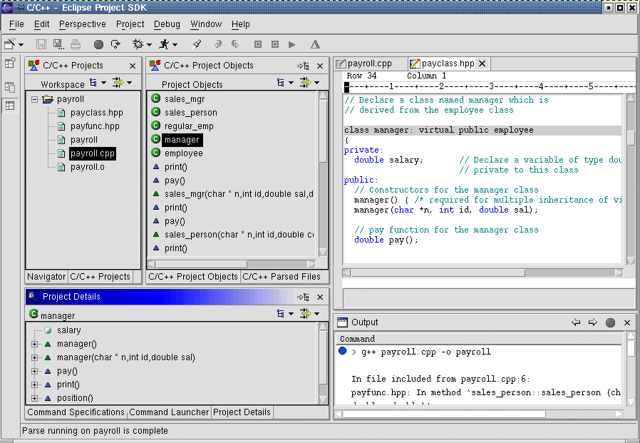640x443 pixels.
Task: Click the open perspective icon in left sidebar
Action: [x=10, y=63]
